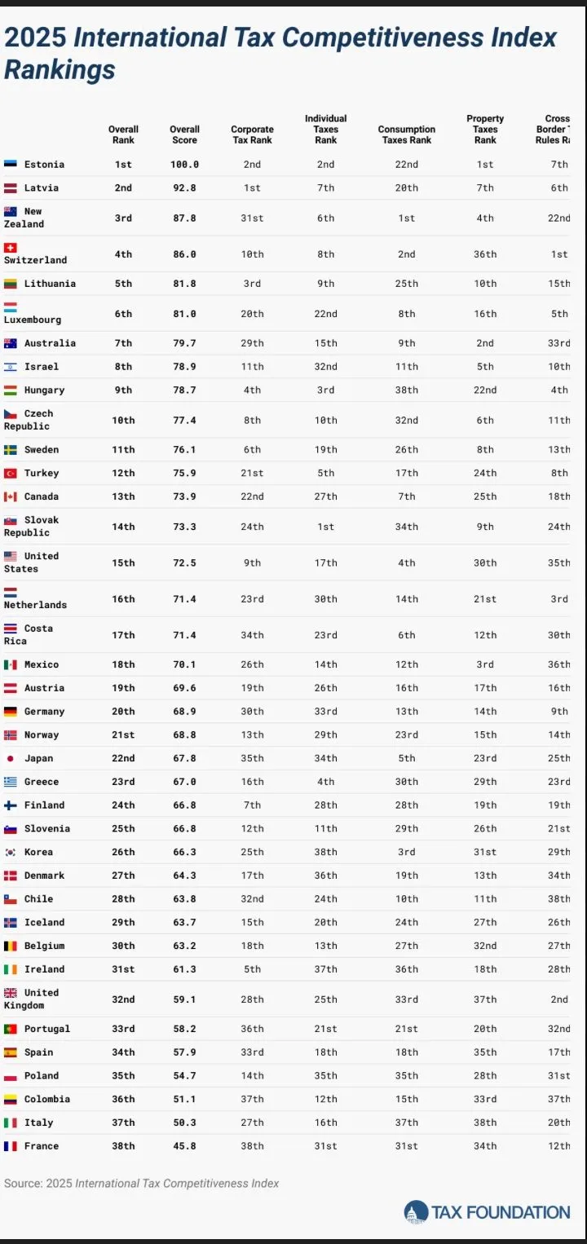Click the Overall Rank column header

point(123,135)
